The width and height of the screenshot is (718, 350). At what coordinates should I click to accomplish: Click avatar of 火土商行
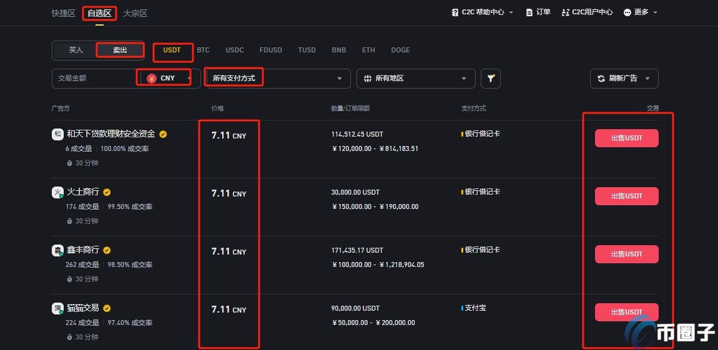(x=57, y=192)
